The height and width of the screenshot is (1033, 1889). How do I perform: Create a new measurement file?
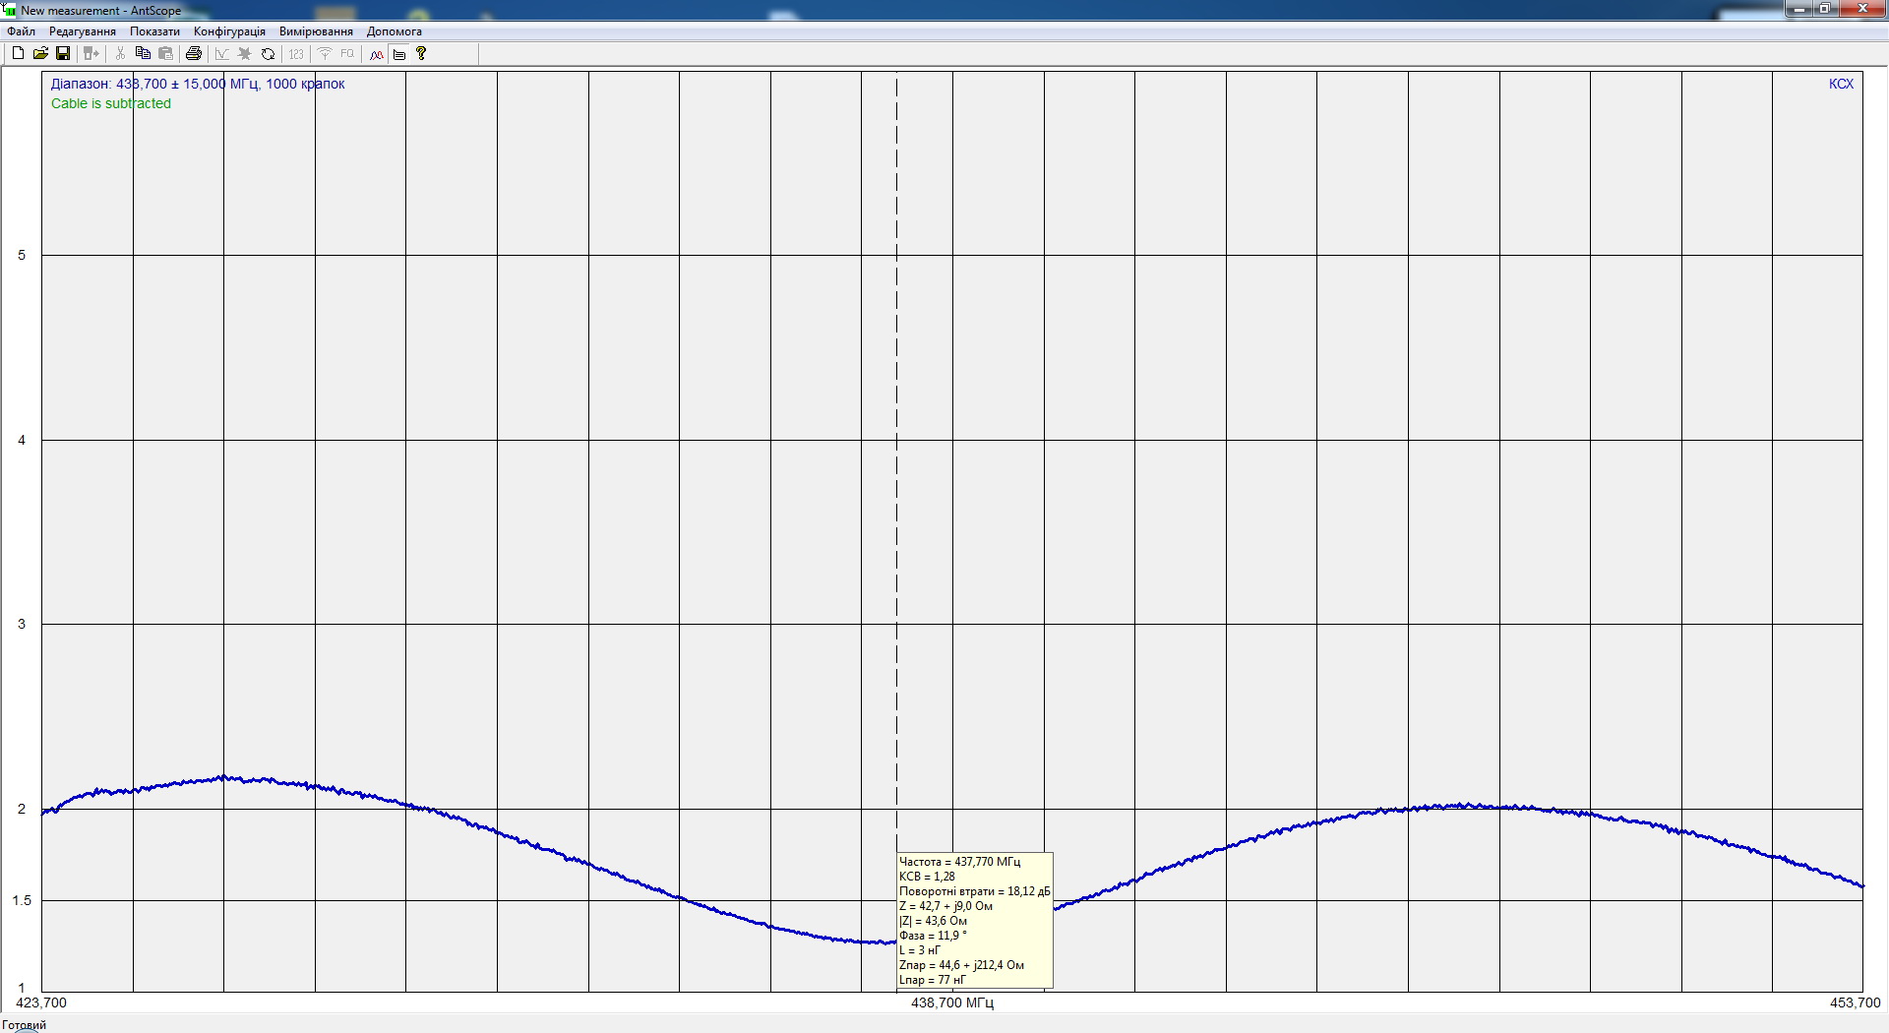[18, 54]
